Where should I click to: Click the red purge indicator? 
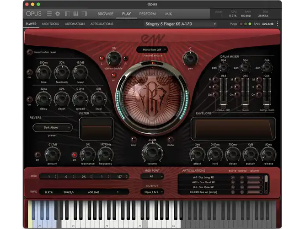point(241,24)
